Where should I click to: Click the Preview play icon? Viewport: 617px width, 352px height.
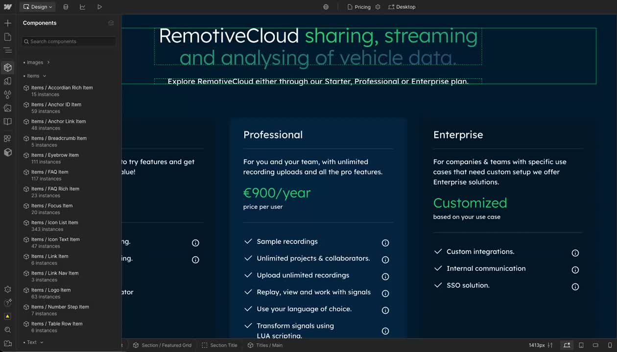[x=99, y=7]
